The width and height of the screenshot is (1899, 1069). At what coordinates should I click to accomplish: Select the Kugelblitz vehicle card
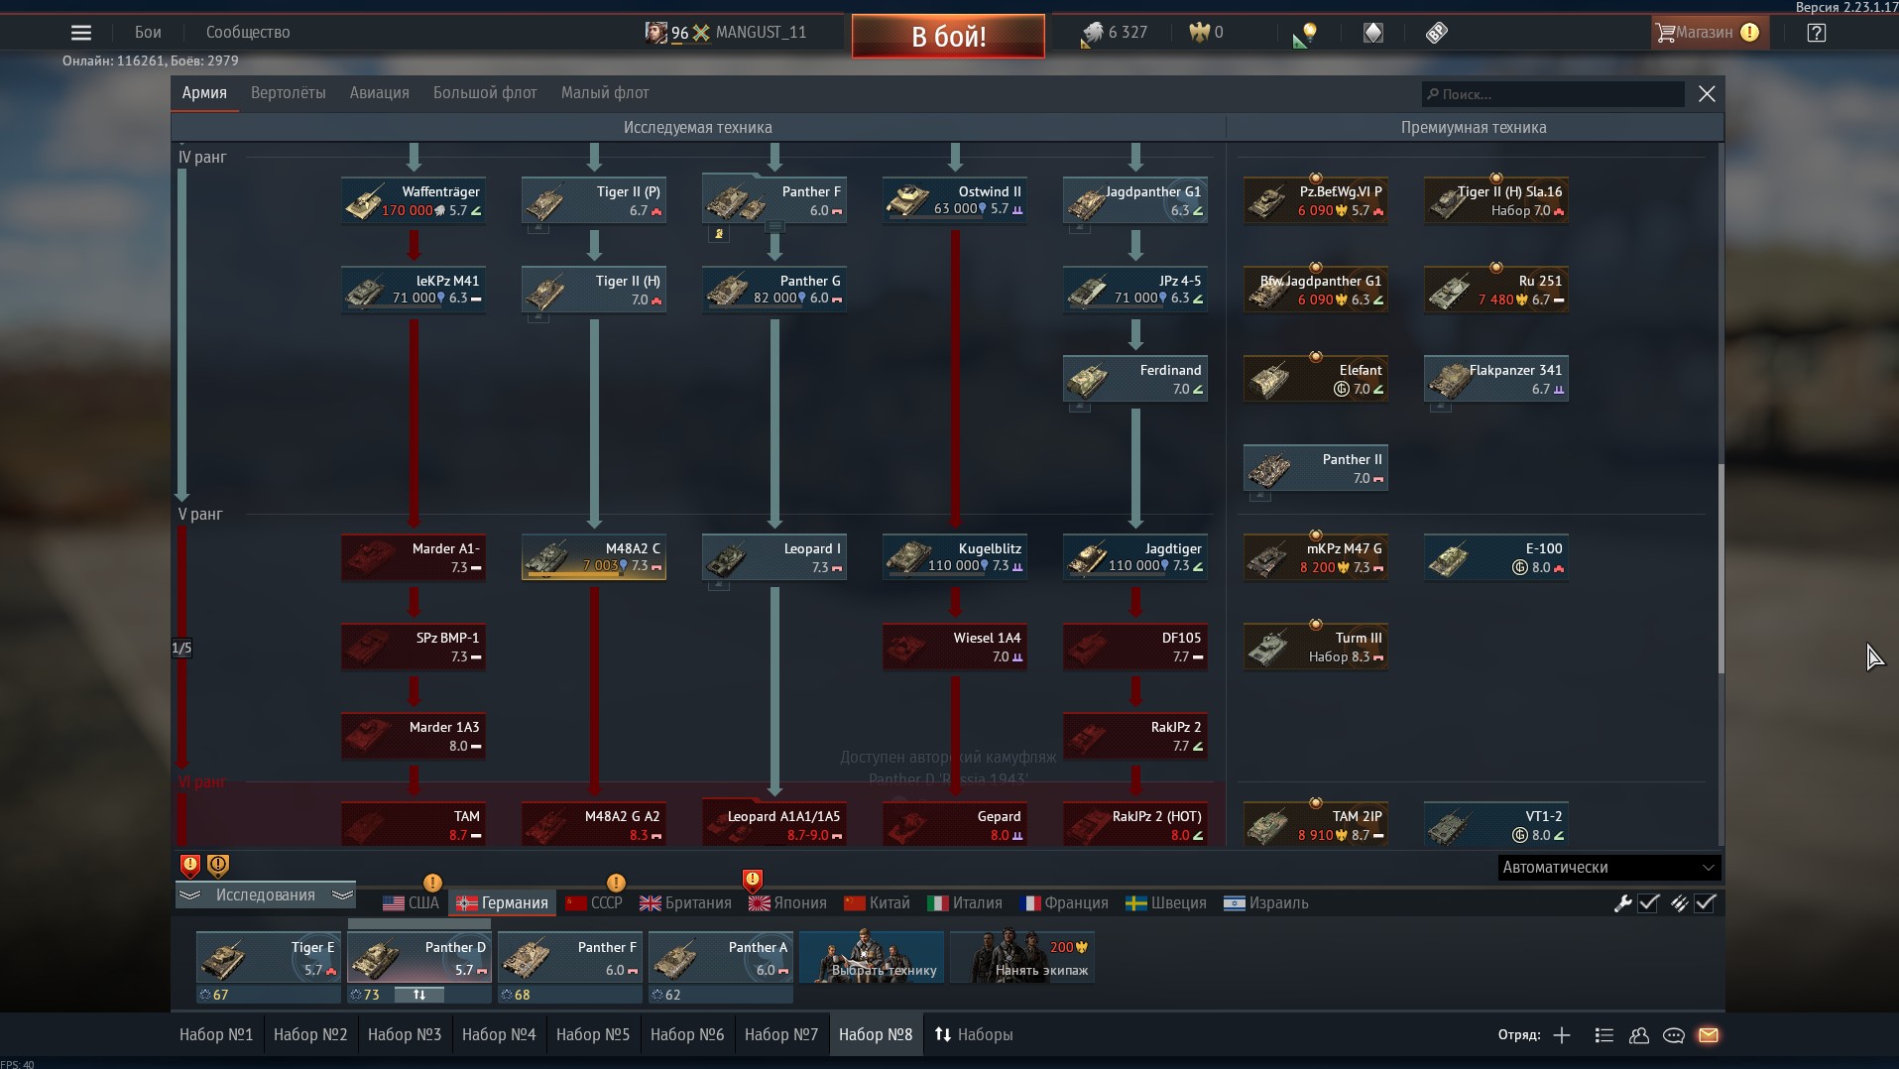tap(955, 557)
